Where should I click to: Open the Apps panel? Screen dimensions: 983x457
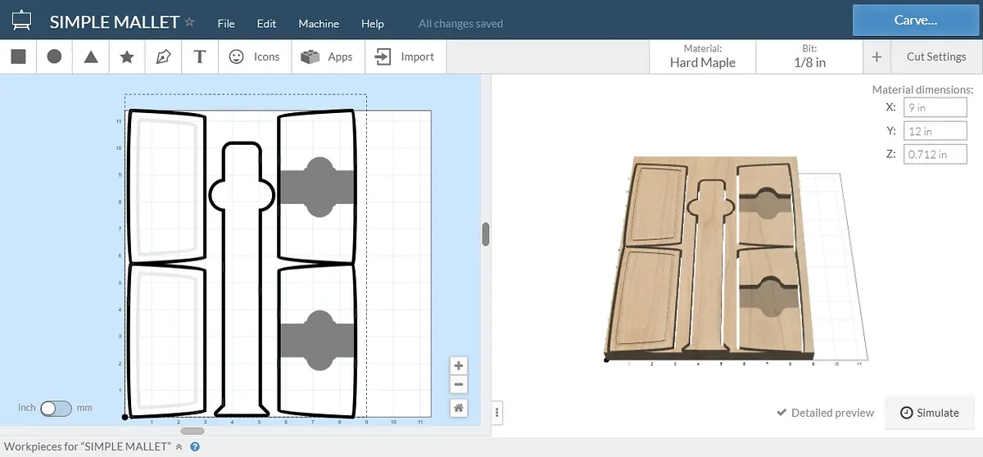click(x=326, y=57)
